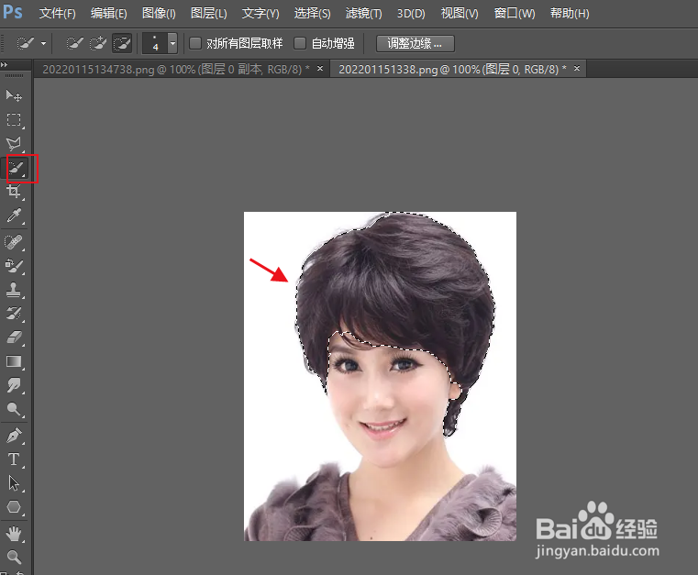Select the Path Selection tool
The image size is (698, 575).
[x=14, y=483]
